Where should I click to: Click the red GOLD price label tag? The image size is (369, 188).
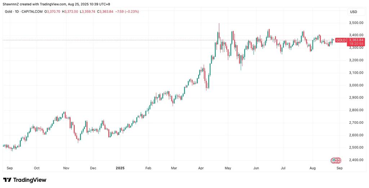pyautogui.click(x=341, y=40)
